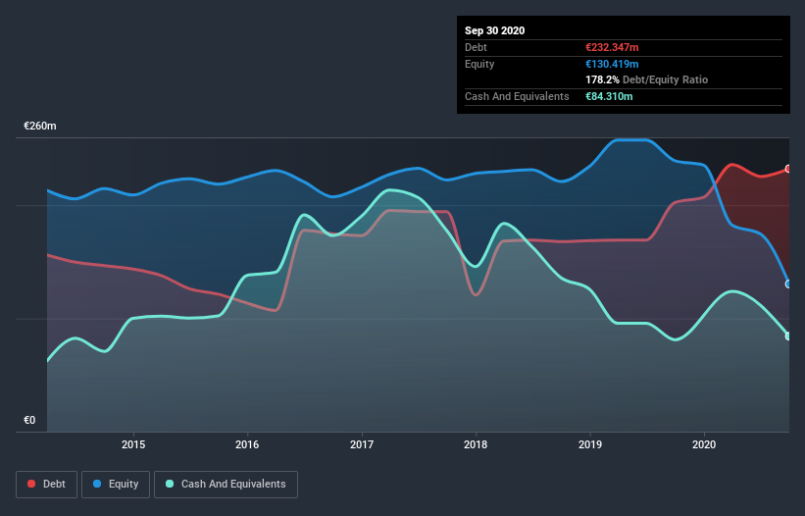Click the Debt label in the tooltip
805x516 pixels.
click(x=476, y=47)
